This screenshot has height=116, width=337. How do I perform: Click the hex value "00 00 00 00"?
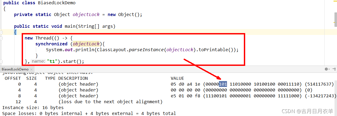click(185, 90)
